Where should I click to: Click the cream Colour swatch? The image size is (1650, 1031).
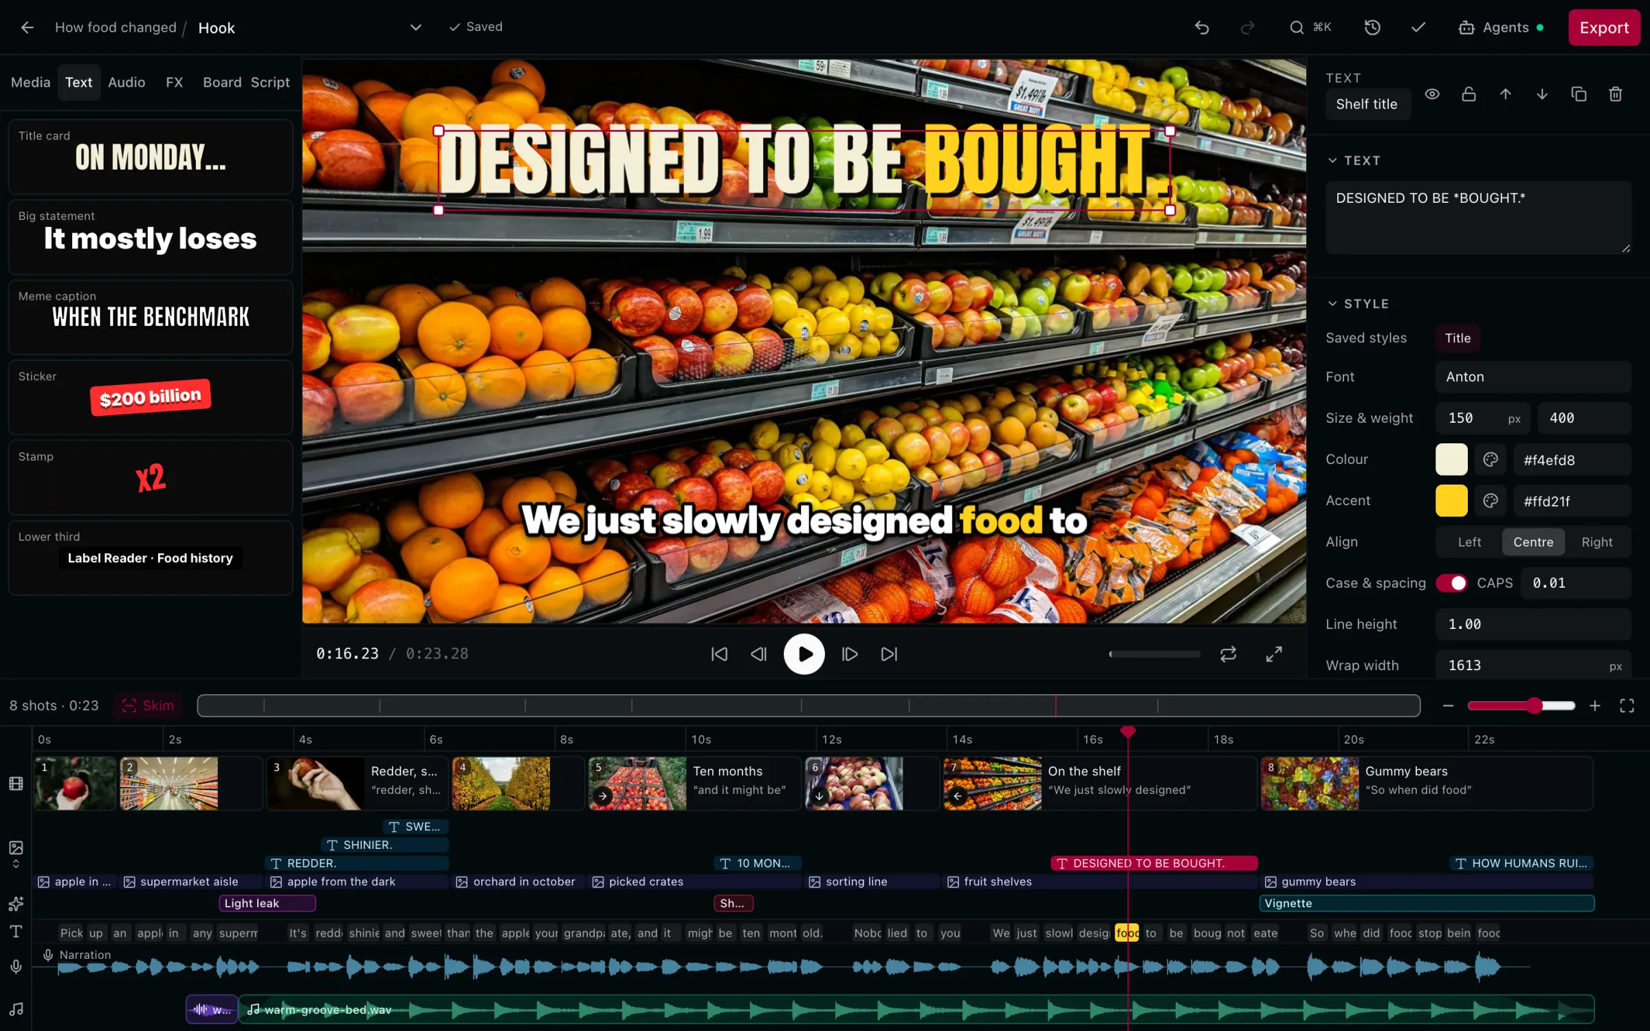pyautogui.click(x=1451, y=460)
